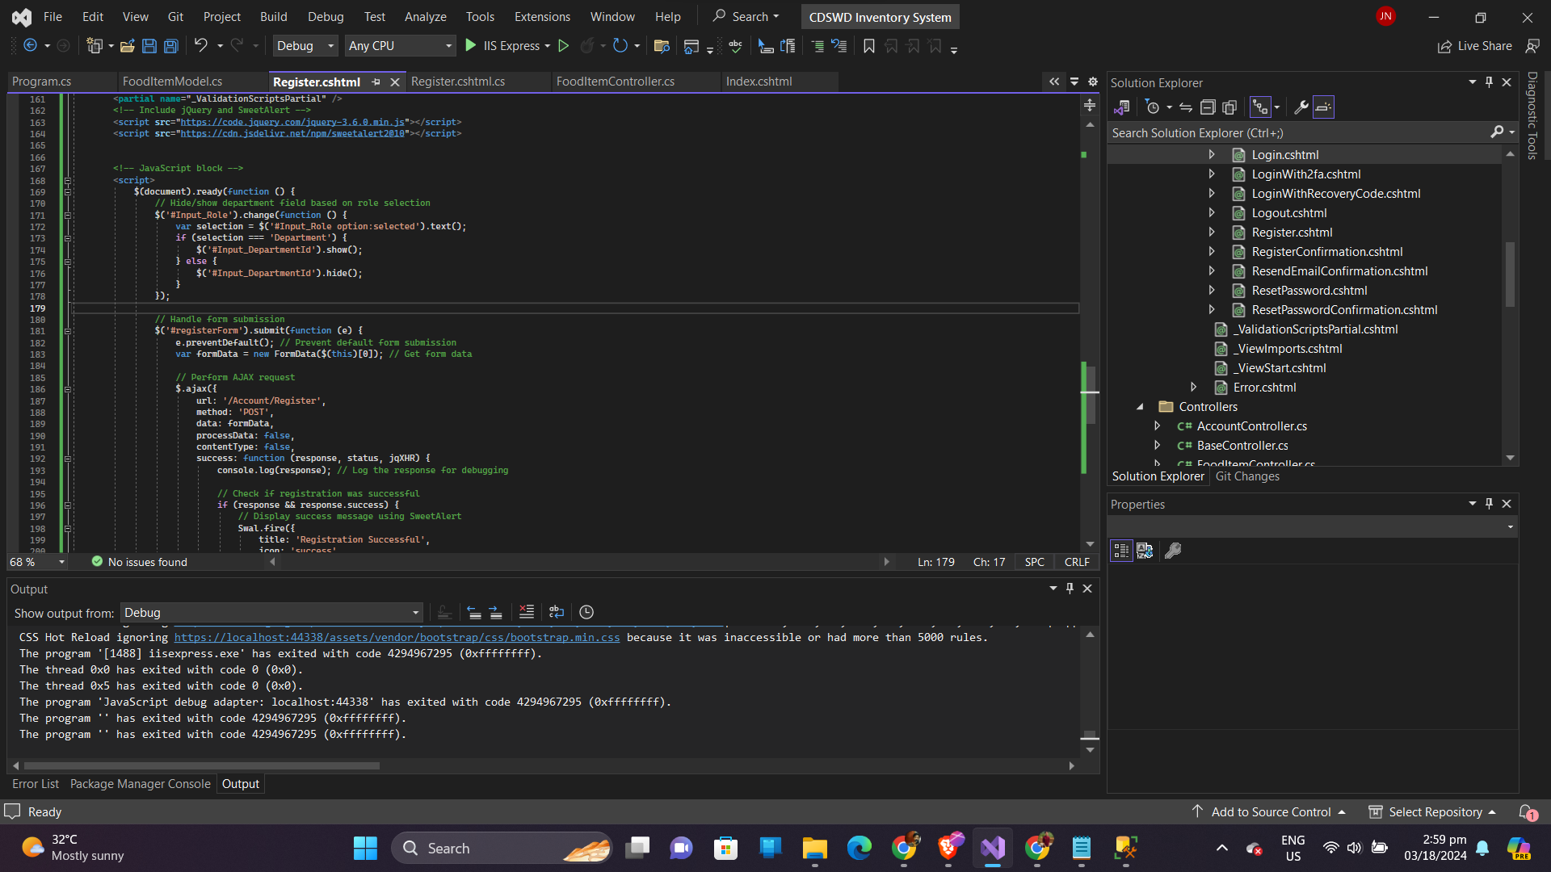Select the Any CPU platform dropdown
Image resolution: width=1551 pixels, height=872 pixels.
coord(401,46)
